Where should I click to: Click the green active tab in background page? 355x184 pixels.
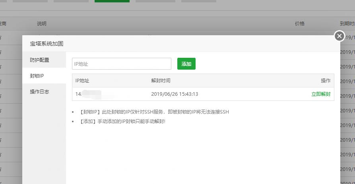(x=112, y=1)
